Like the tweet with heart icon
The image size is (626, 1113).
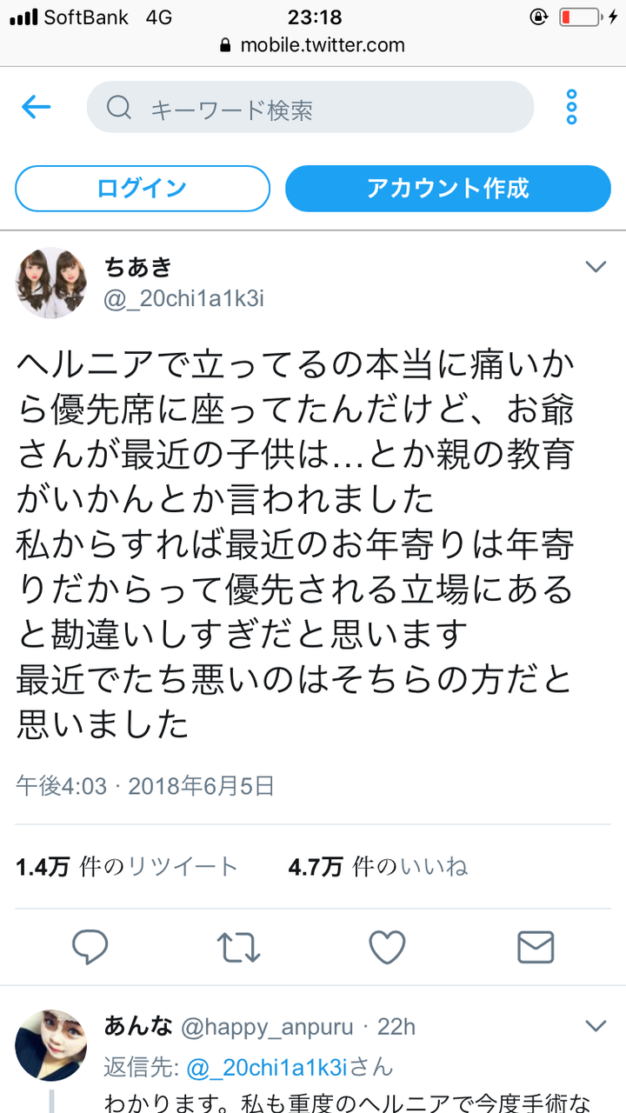(x=387, y=947)
